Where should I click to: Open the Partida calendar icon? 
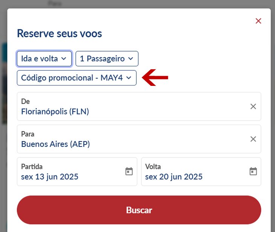[x=129, y=171]
